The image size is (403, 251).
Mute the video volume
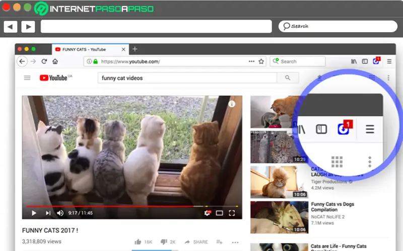[x=60, y=213]
